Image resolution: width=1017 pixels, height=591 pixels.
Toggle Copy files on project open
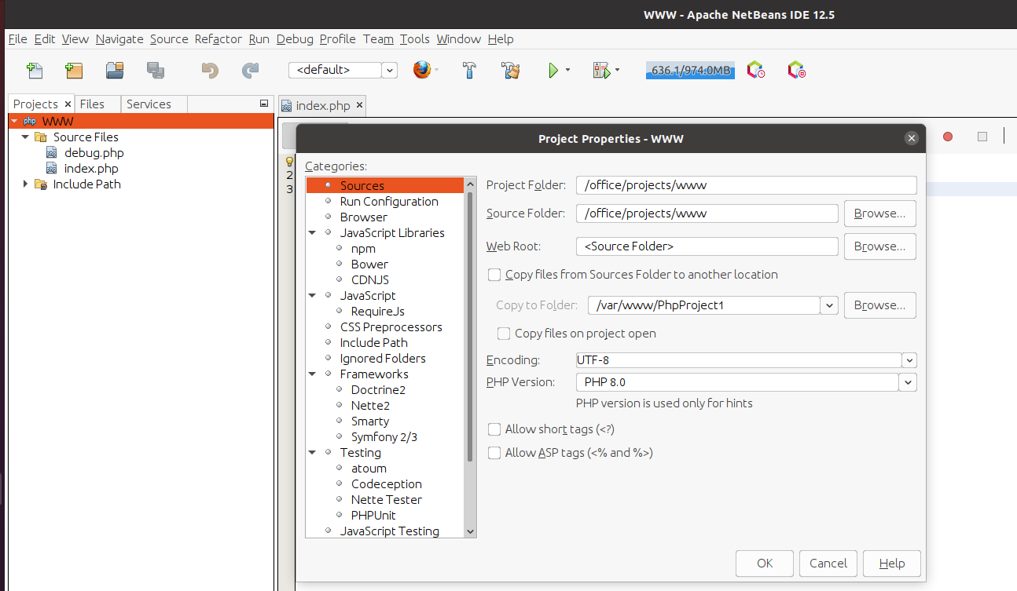click(x=504, y=334)
